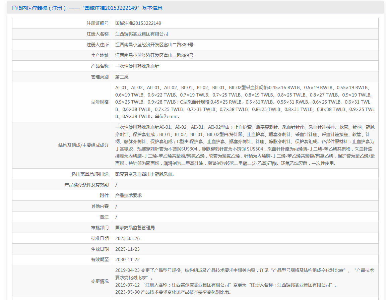
Task: Click the change record line dated 2019-04-23
Action: [x=245, y=274]
